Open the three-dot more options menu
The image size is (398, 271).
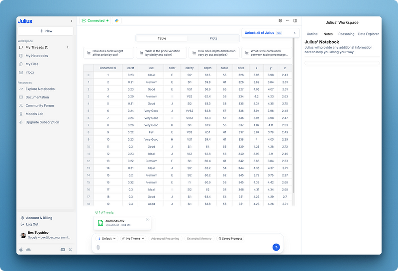click(x=288, y=20)
